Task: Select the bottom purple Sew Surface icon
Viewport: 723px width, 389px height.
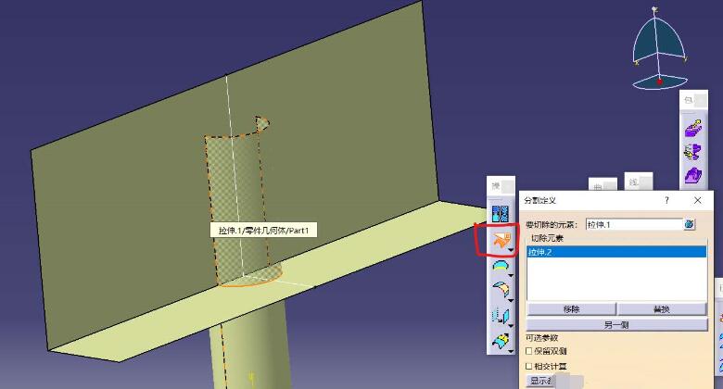Action: pos(693,175)
